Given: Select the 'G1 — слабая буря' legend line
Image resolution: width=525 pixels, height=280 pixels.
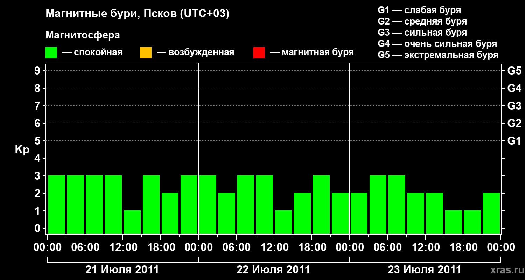Looking at the screenshot, I should [x=419, y=10].
